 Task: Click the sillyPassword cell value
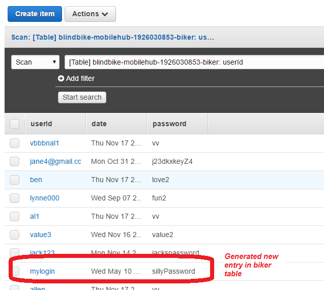point(173,271)
